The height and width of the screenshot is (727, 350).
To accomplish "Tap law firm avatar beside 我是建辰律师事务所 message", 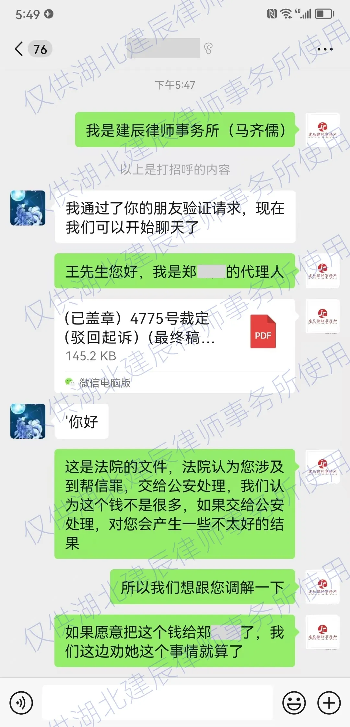I will pyautogui.click(x=322, y=130).
